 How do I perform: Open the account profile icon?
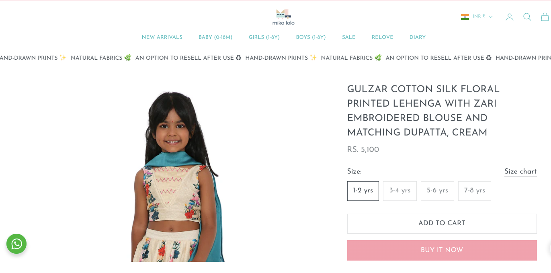[x=510, y=17]
